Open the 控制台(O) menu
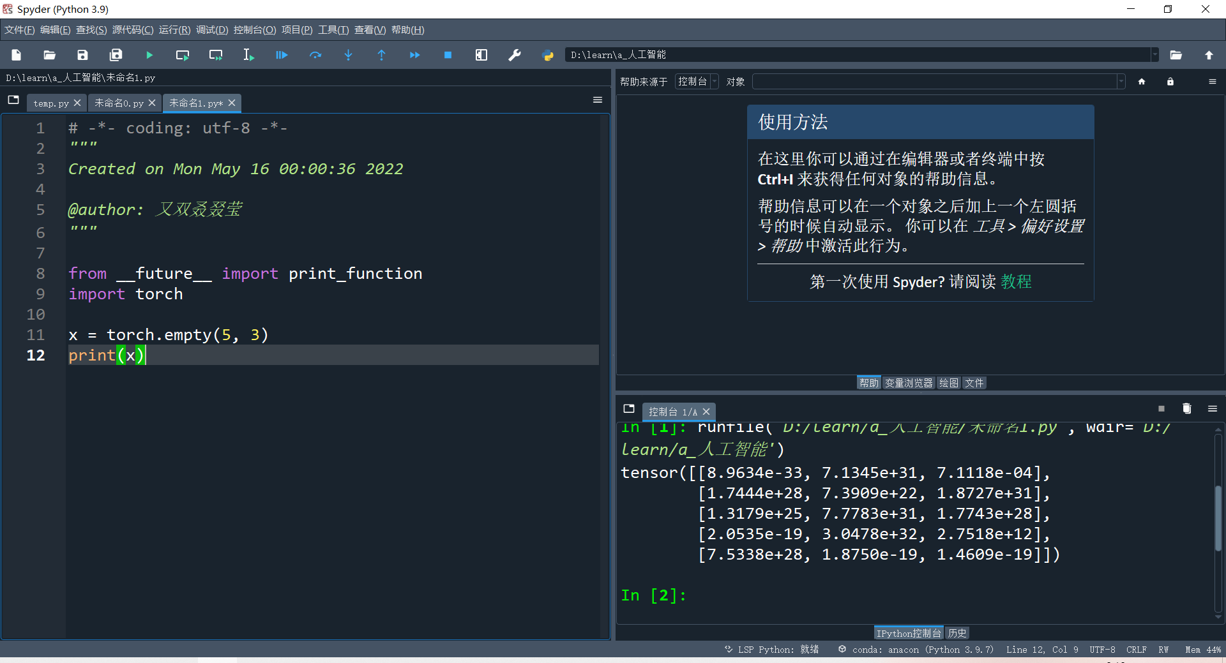 click(x=255, y=30)
